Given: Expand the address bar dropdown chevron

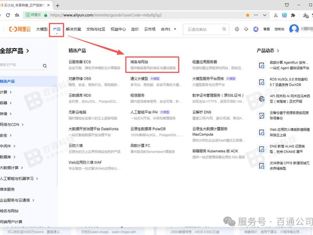Looking at the screenshot, I should [265, 15].
